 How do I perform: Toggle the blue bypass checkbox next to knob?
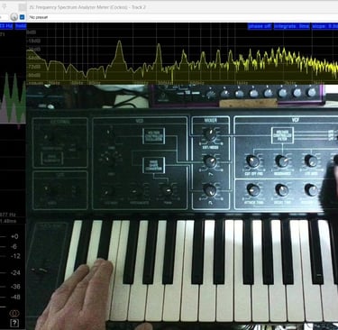click(x=22, y=17)
